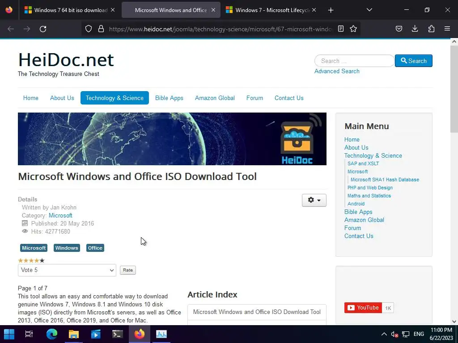Open the Android submenu link

[x=356, y=204]
